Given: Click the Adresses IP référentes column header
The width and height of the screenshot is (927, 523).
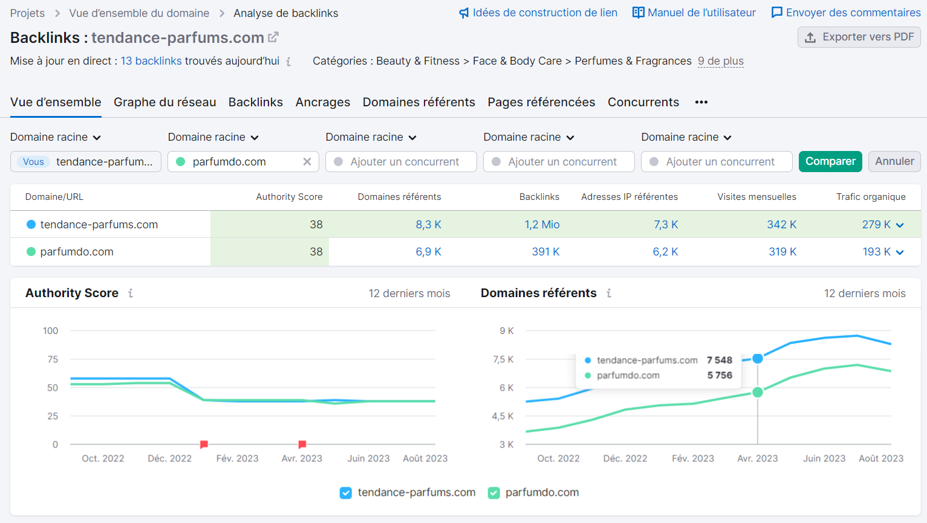Looking at the screenshot, I should point(629,197).
